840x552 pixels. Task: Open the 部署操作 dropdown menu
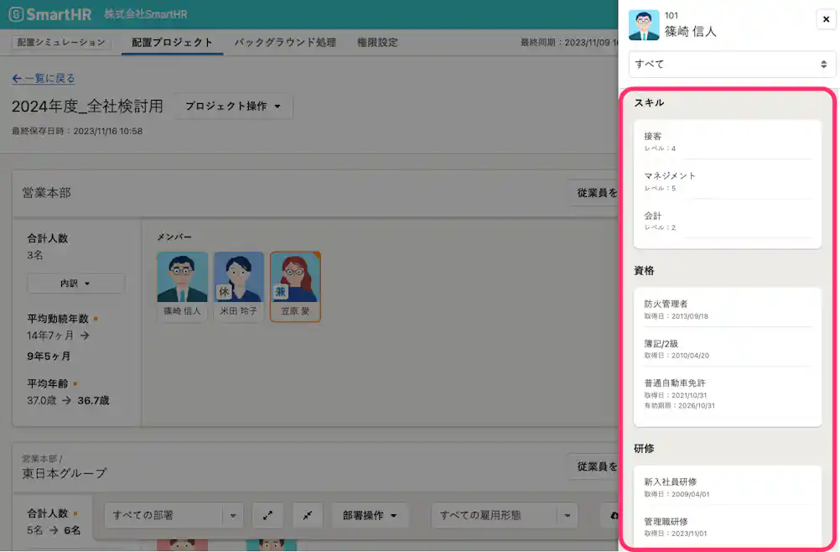pyautogui.click(x=370, y=516)
